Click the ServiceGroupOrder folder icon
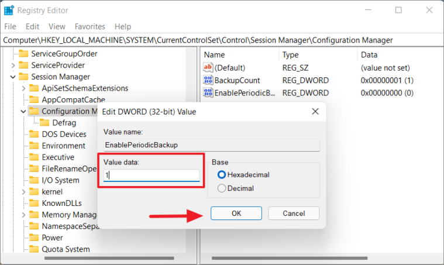444x265 pixels. [23, 53]
